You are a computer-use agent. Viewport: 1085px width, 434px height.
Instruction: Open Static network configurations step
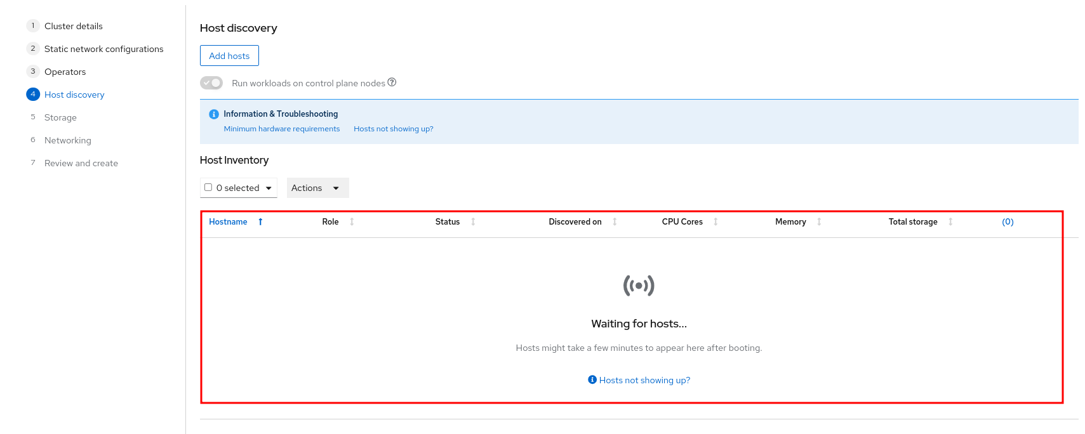point(103,49)
